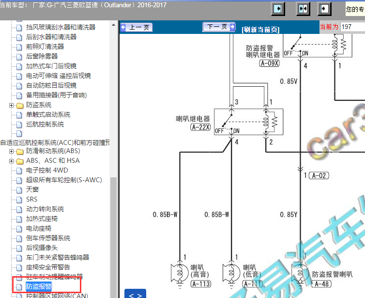Open 加热式座椅 entry
365x298 pixels.
point(42,219)
